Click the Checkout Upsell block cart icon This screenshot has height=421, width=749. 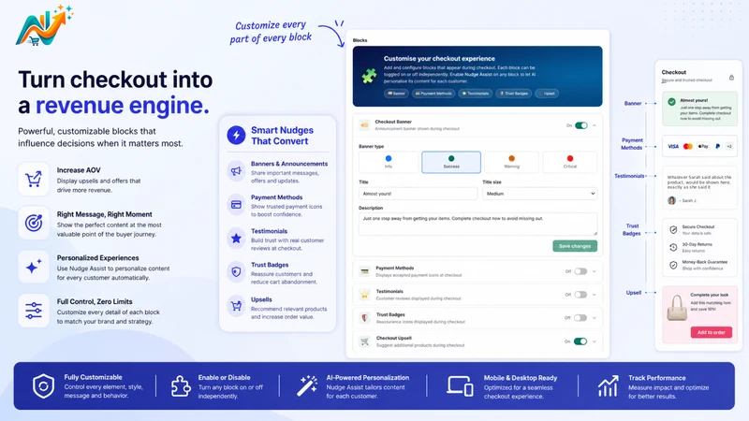[x=364, y=341]
